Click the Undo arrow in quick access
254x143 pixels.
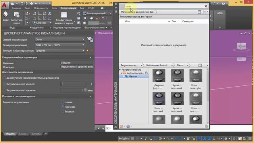pos(36,4)
